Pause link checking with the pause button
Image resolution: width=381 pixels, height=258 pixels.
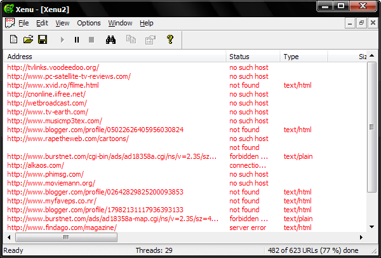coord(77,39)
